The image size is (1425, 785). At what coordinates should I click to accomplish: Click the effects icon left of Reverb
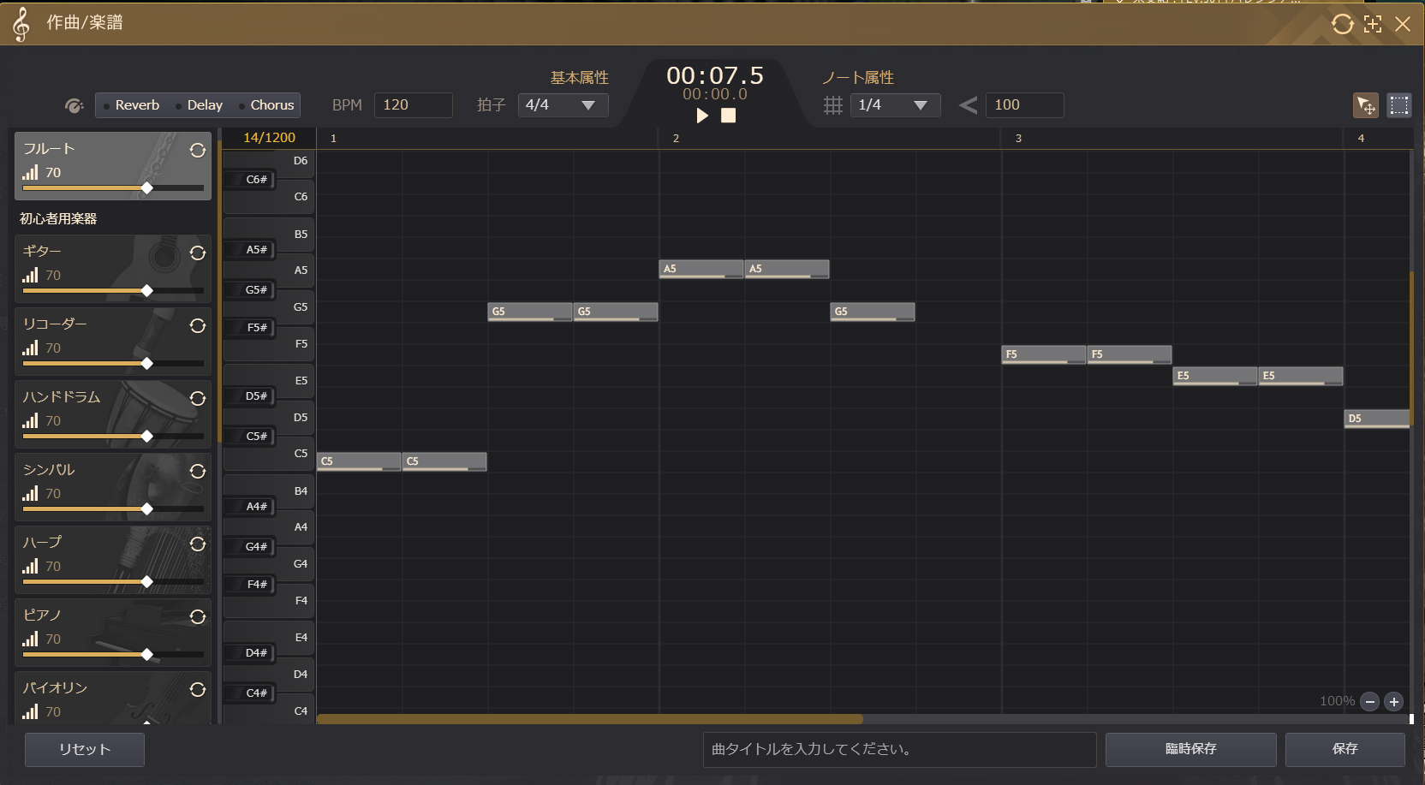click(x=75, y=105)
